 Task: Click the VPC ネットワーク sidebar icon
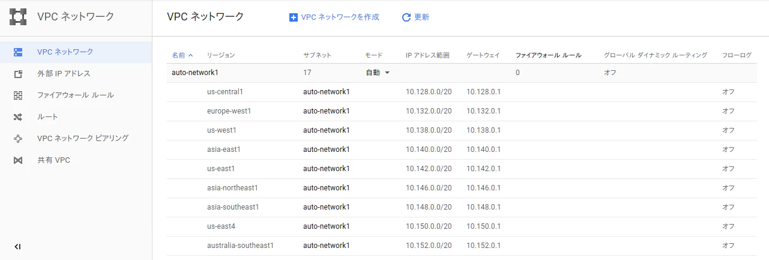pos(18,52)
